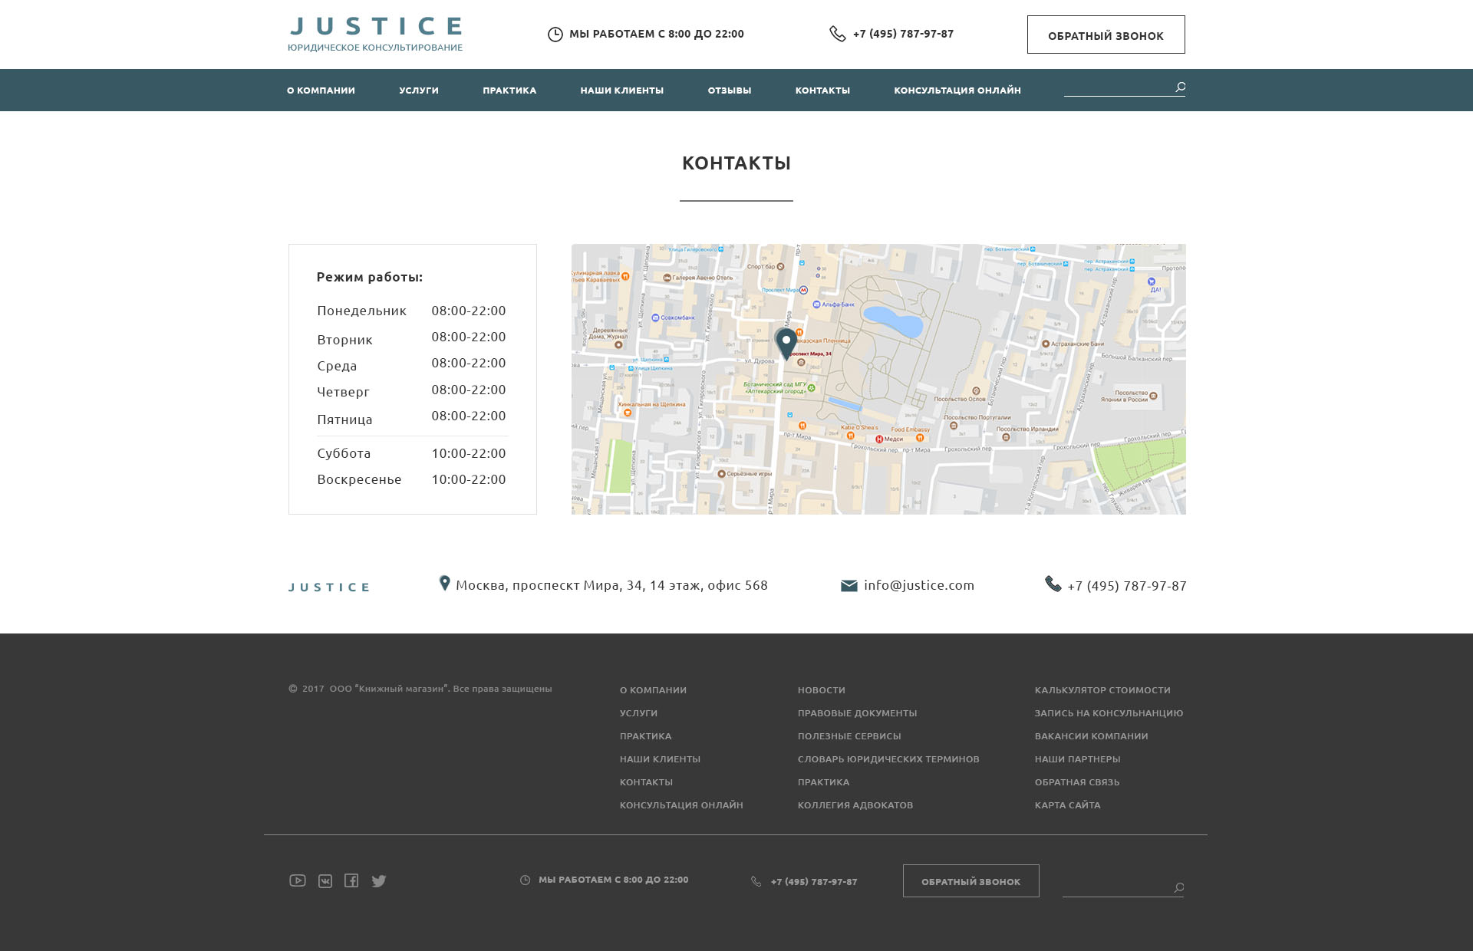Click the clock icon beside working hours in header

click(x=554, y=34)
